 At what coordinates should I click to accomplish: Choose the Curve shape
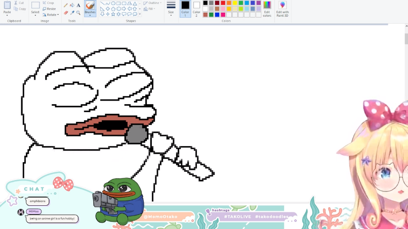click(108, 4)
